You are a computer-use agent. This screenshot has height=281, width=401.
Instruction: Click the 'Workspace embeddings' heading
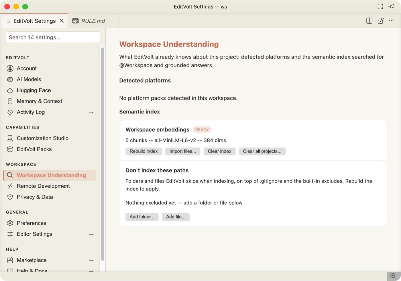click(158, 130)
